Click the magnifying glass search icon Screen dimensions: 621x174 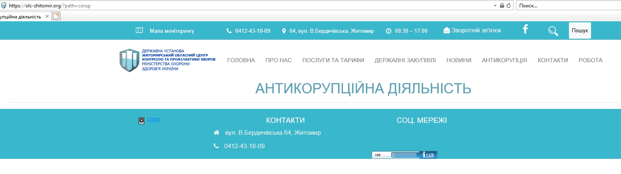(553, 31)
